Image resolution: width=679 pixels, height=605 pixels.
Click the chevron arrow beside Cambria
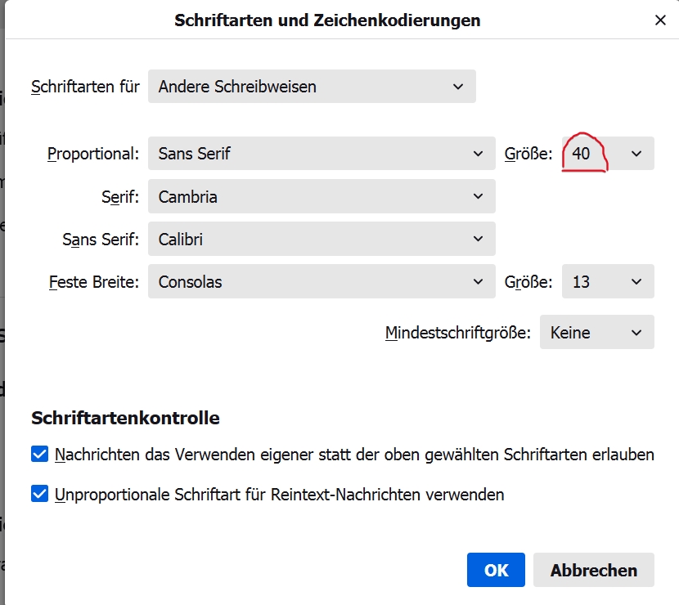(479, 197)
